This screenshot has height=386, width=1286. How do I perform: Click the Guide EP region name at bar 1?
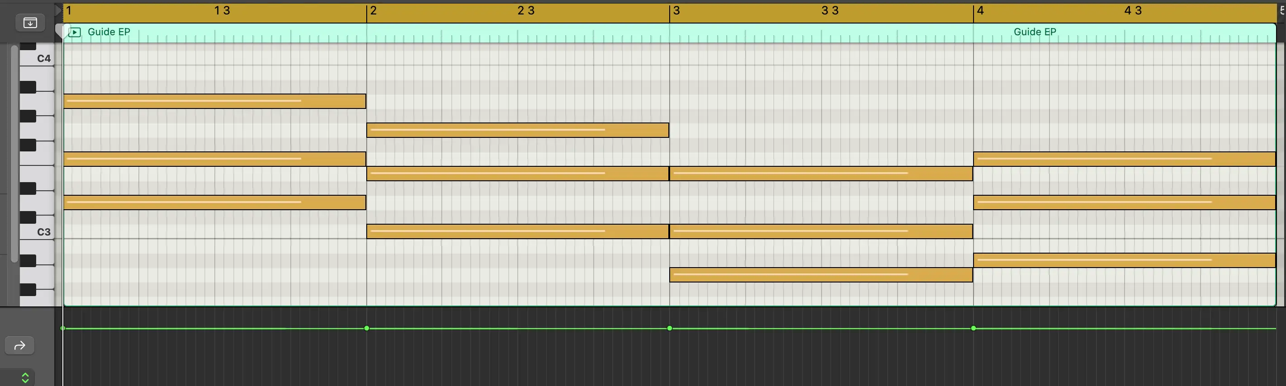point(109,32)
